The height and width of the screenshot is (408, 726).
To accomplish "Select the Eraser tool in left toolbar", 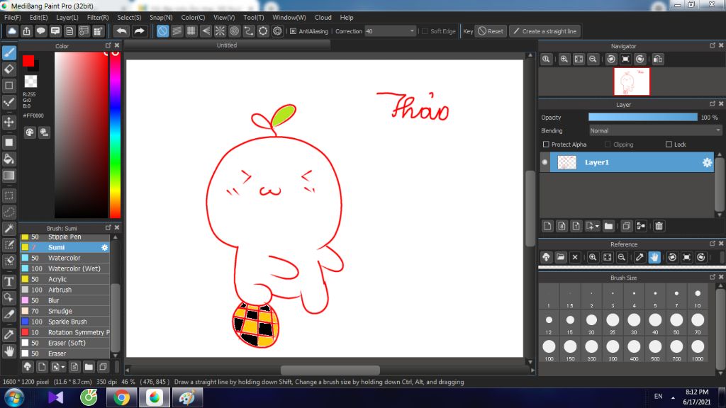I will [x=9, y=69].
